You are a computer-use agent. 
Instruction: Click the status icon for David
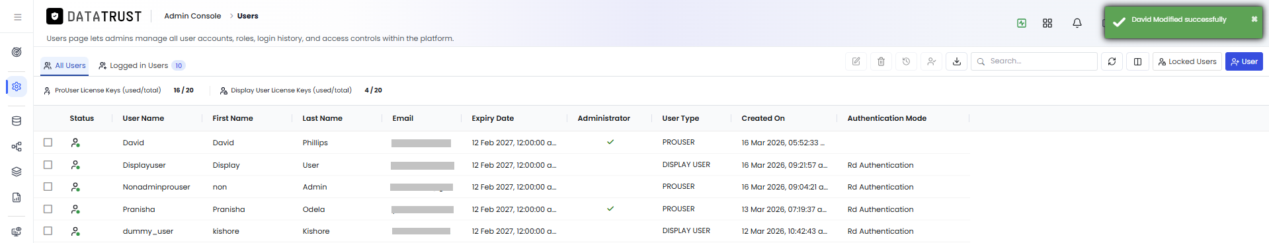point(75,143)
